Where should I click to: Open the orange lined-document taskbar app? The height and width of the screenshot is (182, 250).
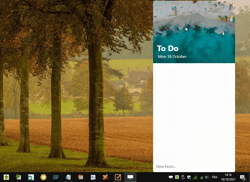click(80, 177)
